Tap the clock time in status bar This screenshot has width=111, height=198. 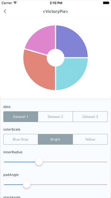pyautogui.click(x=56, y=3)
